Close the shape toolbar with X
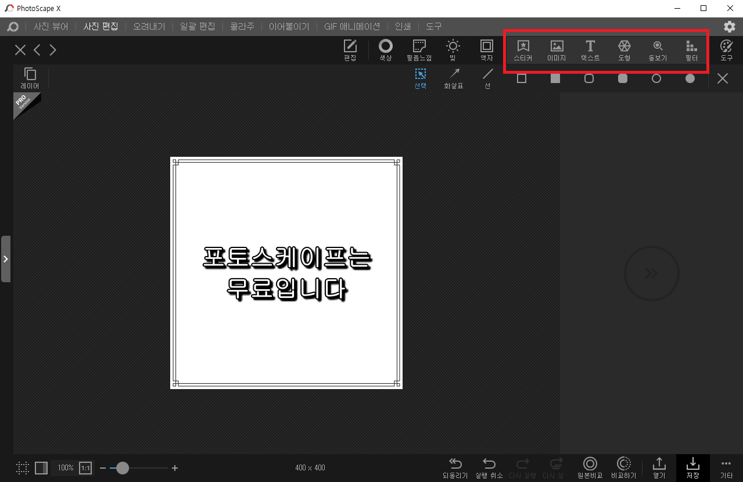The height and width of the screenshot is (482, 743). (x=723, y=78)
